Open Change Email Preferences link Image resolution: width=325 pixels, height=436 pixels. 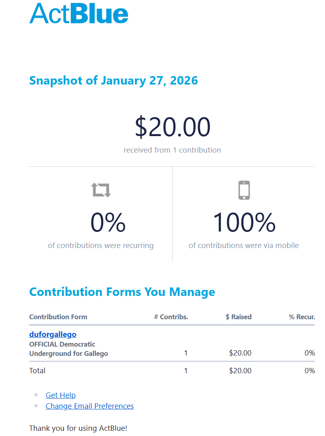(x=90, y=406)
